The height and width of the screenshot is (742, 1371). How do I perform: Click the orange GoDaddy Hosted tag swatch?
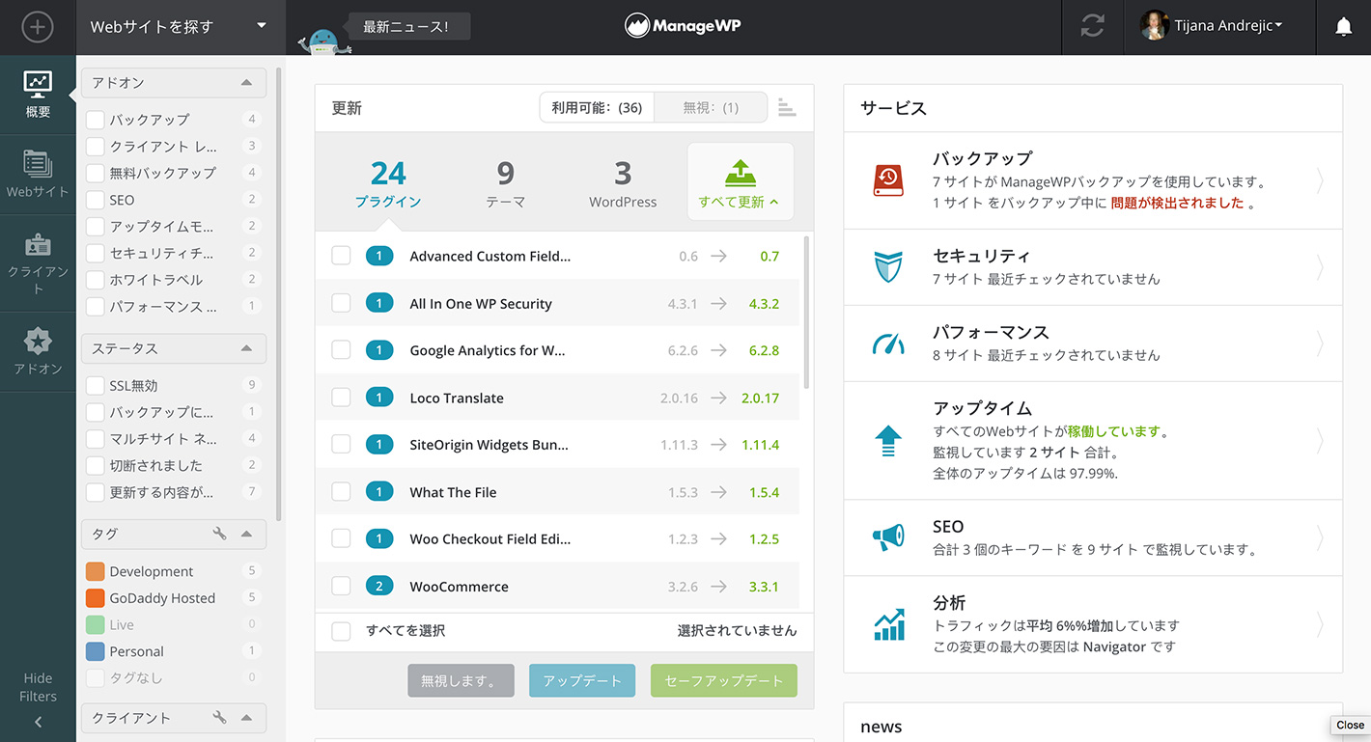point(95,598)
